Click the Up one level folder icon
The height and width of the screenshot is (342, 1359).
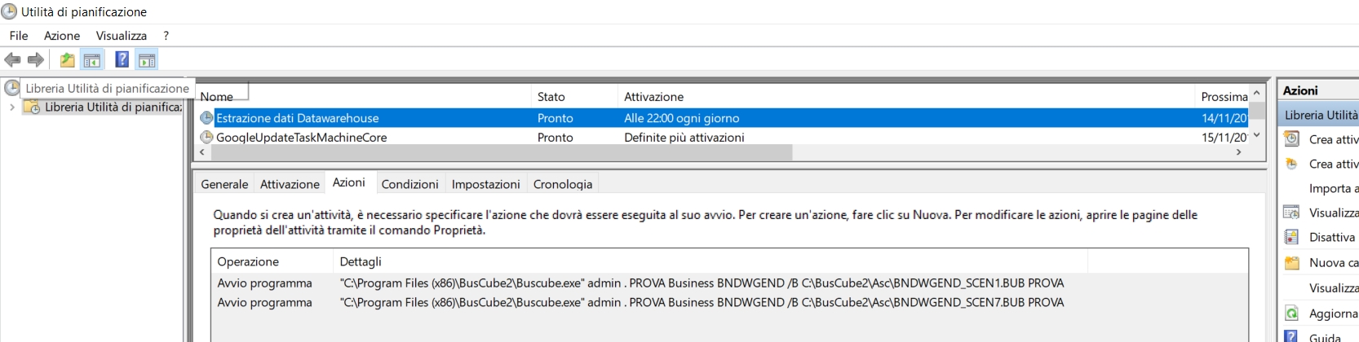[67, 59]
